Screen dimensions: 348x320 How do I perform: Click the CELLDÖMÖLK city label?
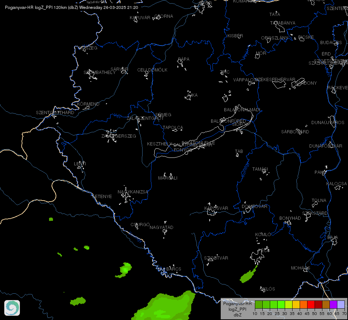pos(152,70)
